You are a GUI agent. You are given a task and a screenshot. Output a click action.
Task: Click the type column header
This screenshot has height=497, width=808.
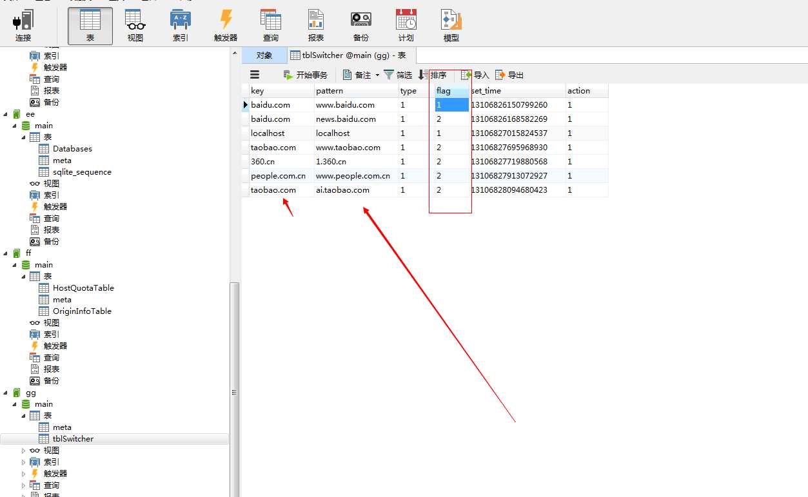point(417,91)
